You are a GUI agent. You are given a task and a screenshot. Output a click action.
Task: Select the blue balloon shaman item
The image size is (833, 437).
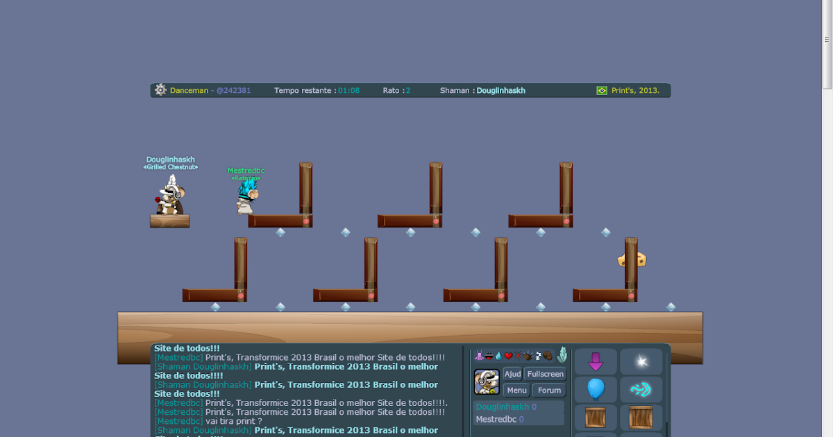pyautogui.click(x=596, y=389)
